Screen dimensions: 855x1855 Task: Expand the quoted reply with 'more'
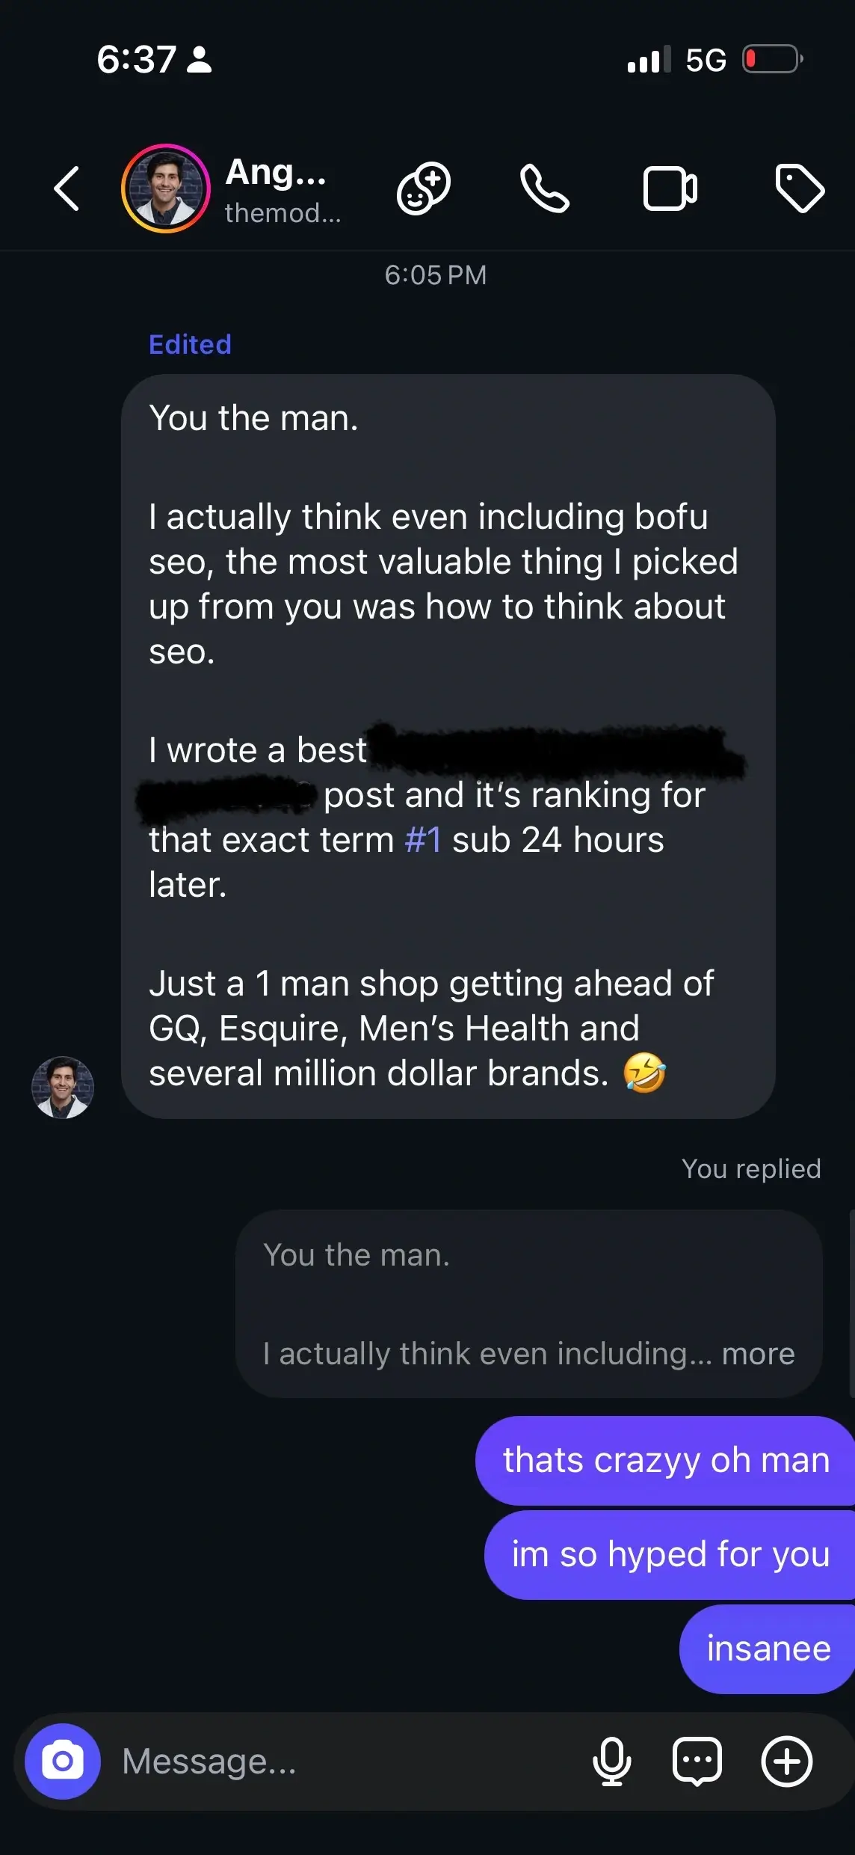757,1353
